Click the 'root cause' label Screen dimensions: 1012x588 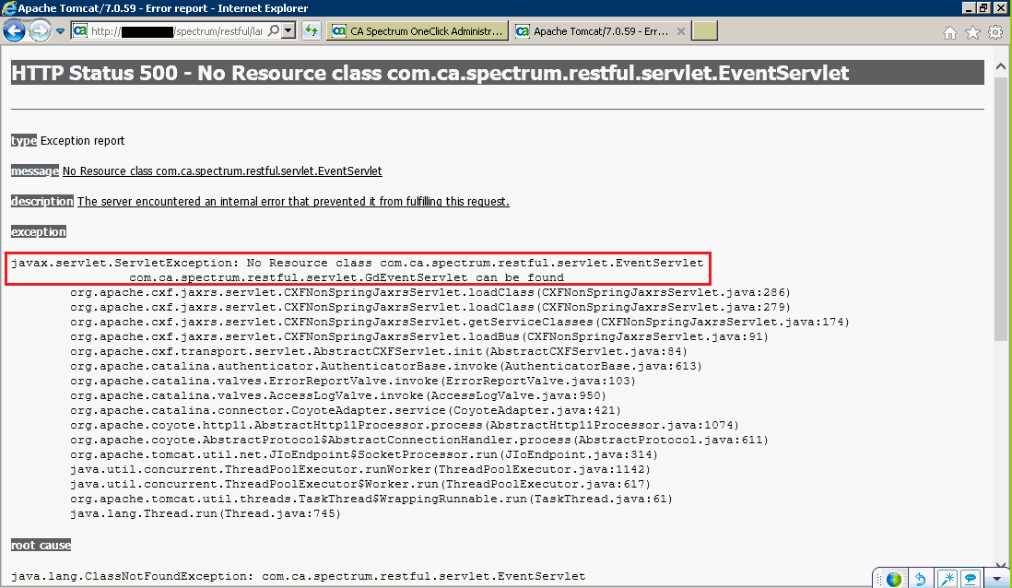41,546
